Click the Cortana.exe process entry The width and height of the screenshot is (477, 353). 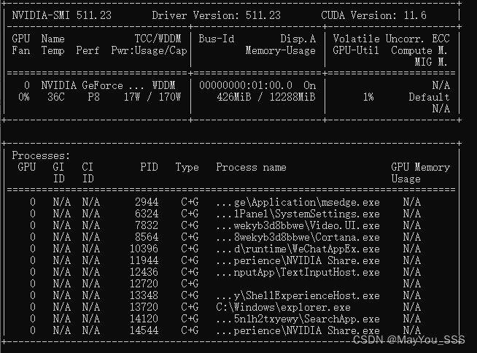[298, 237]
